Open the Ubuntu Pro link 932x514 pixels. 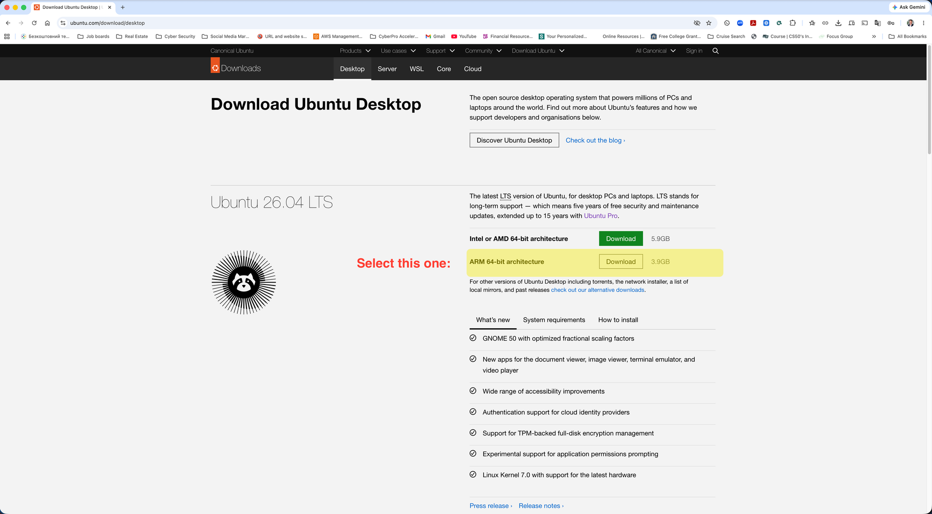(601, 216)
